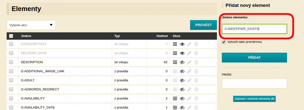Click the PŘIDAT button
The height and width of the screenshot is (110, 304).
(x=254, y=58)
